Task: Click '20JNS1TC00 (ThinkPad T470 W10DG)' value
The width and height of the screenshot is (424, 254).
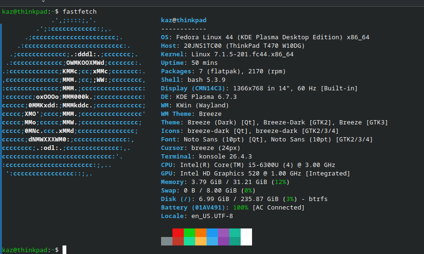Action: coord(244,46)
